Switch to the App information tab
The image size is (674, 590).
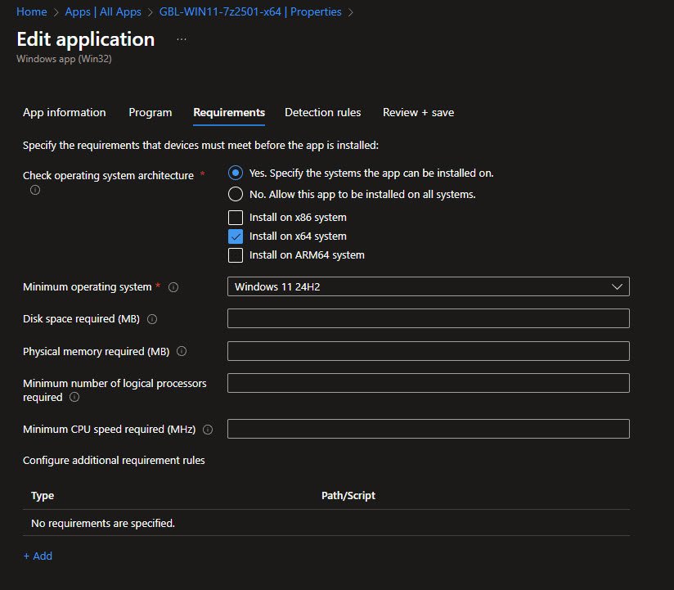point(65,112)
